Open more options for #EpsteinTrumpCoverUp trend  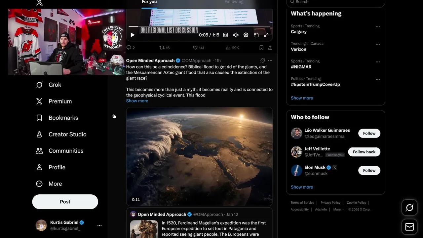pyautogui.click(x=378, y=79)
